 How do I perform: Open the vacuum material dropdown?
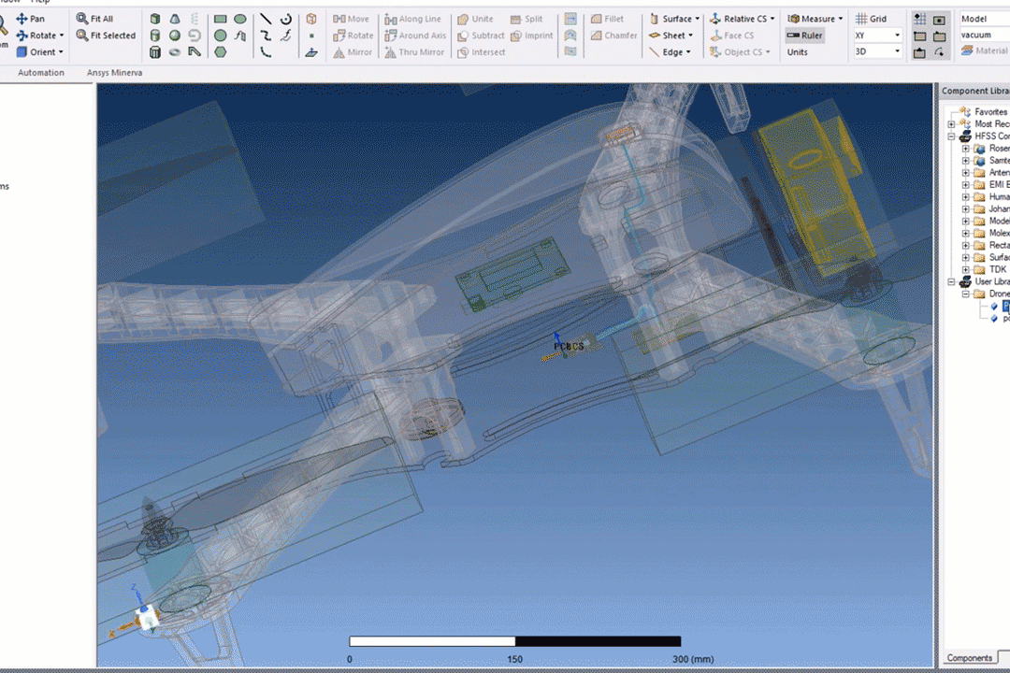pos(984,35)
